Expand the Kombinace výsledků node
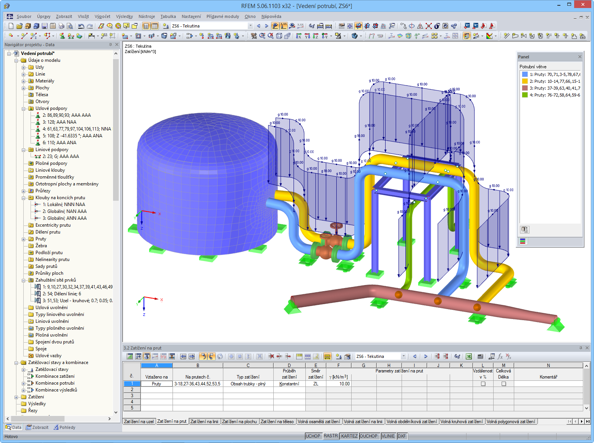The image size is (594, 443). pos(24,390)
